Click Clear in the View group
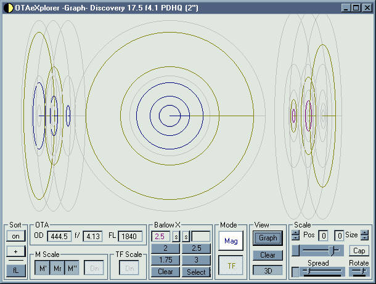This screenshot has width=376, height=284. [268, 255]
